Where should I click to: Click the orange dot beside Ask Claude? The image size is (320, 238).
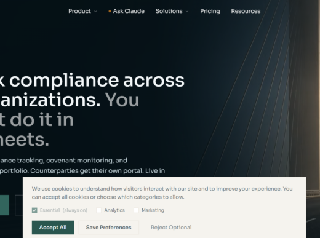tap(110, 11)
